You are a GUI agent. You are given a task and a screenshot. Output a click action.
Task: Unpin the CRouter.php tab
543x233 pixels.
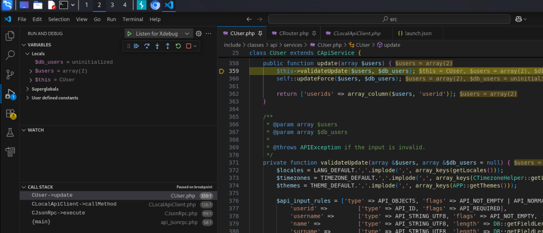coord(314,34)
